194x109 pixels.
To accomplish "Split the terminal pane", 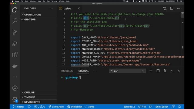I will click(x=158, y=71).
